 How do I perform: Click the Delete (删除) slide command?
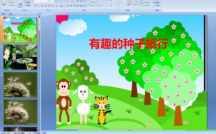click(x=27, y=6)
